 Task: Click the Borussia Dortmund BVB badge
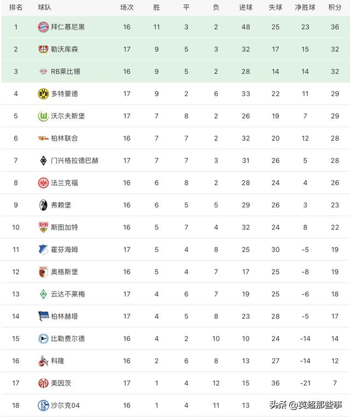[x=43, y=93]
